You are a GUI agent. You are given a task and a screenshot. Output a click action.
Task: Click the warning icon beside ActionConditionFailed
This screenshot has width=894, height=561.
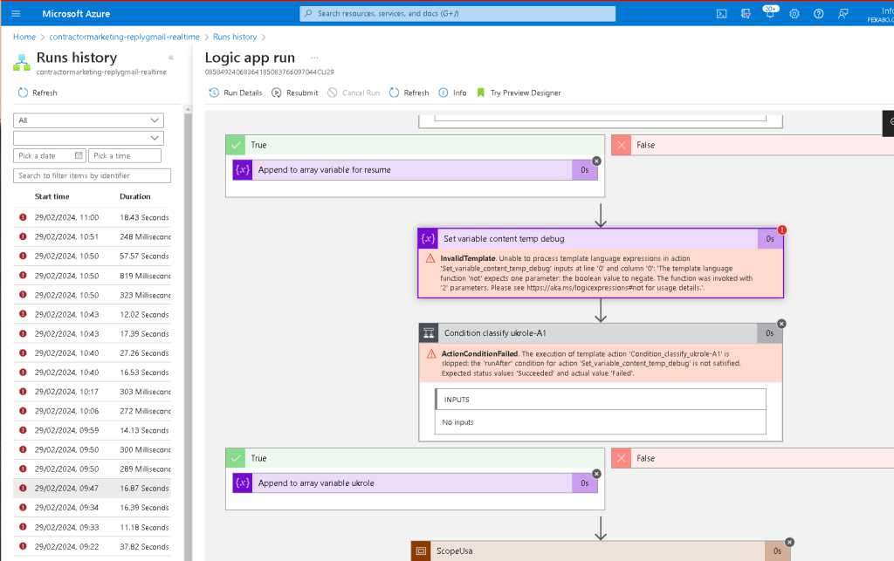(x=431, y=353)
